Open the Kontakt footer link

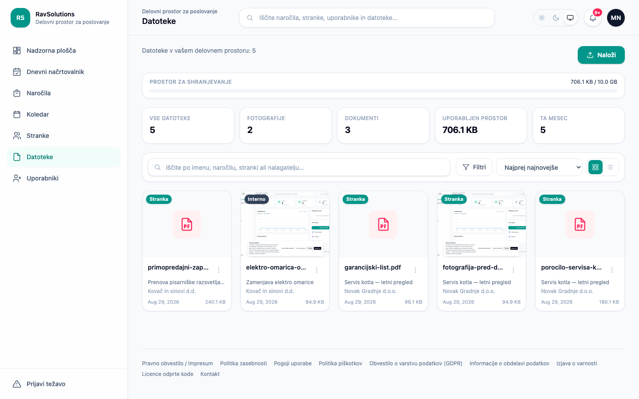pos(210,374)
